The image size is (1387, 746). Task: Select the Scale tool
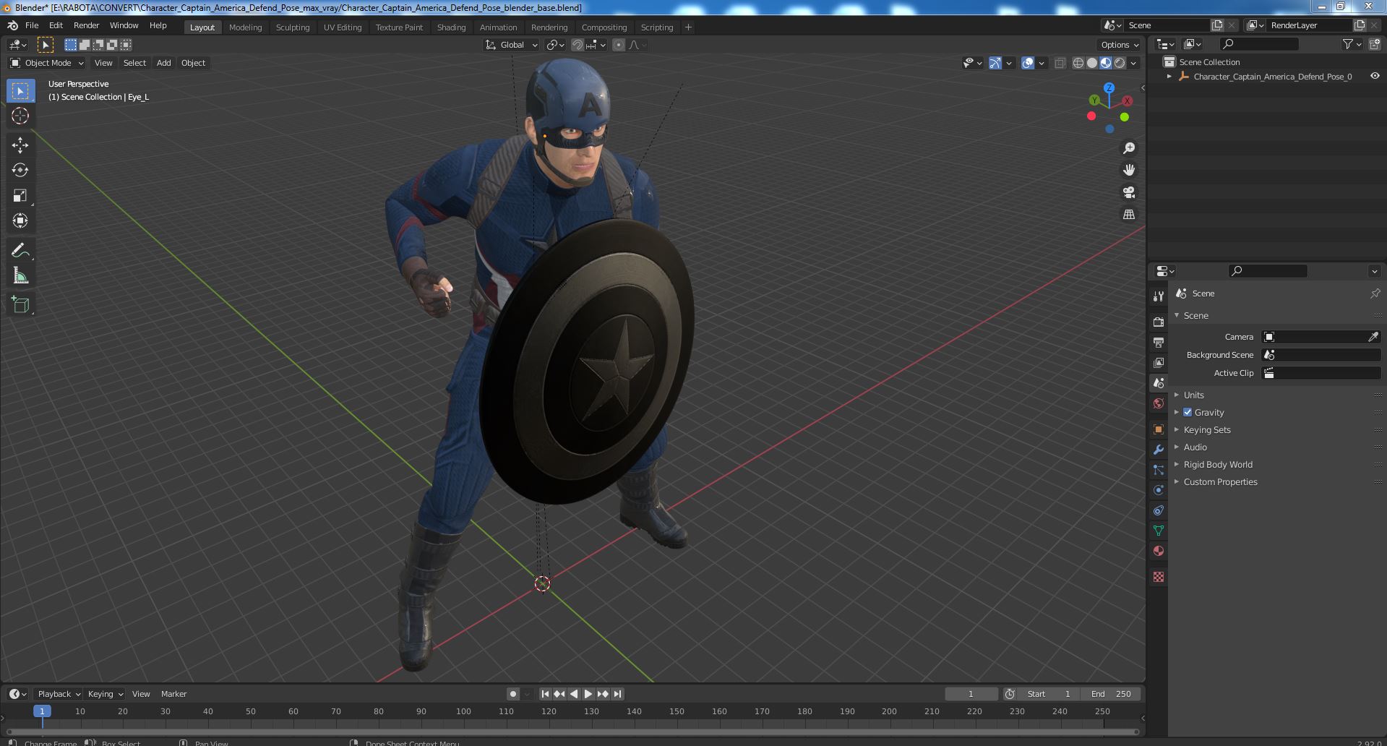20,195
